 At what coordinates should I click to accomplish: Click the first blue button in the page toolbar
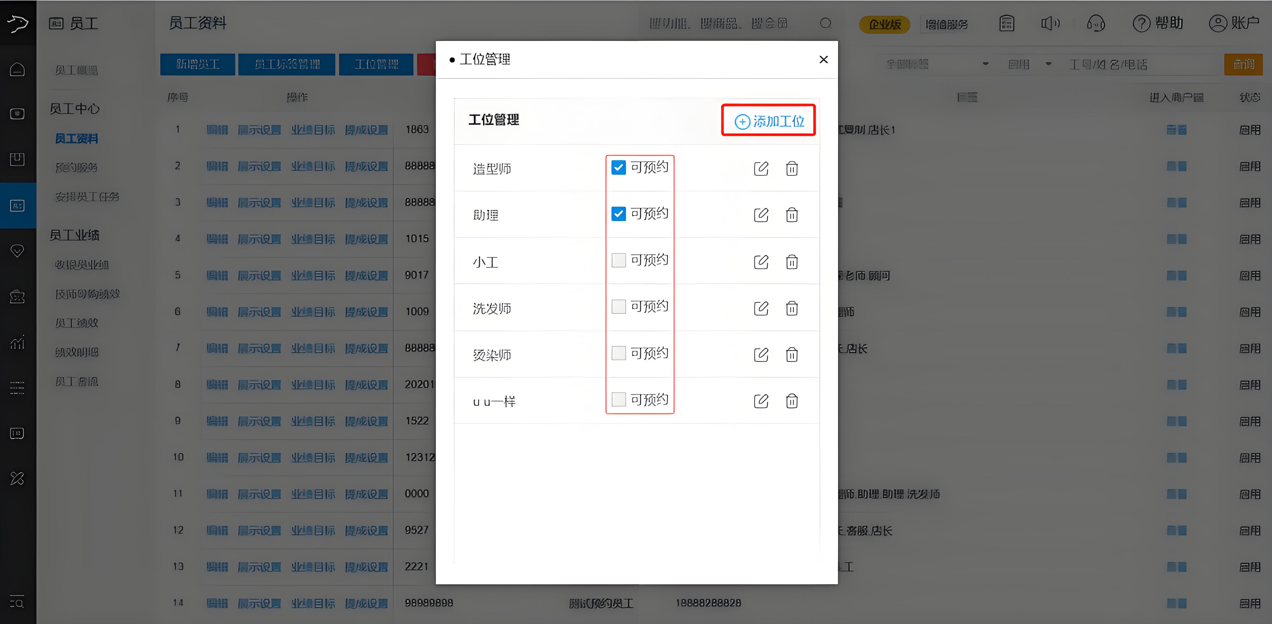(198, 64)
